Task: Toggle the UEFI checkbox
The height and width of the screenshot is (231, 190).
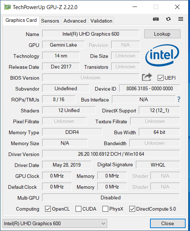Action: tap(160, 78)
